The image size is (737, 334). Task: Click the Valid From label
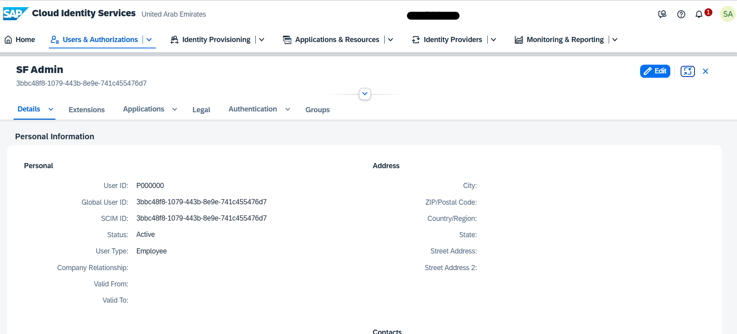(111, 284)
